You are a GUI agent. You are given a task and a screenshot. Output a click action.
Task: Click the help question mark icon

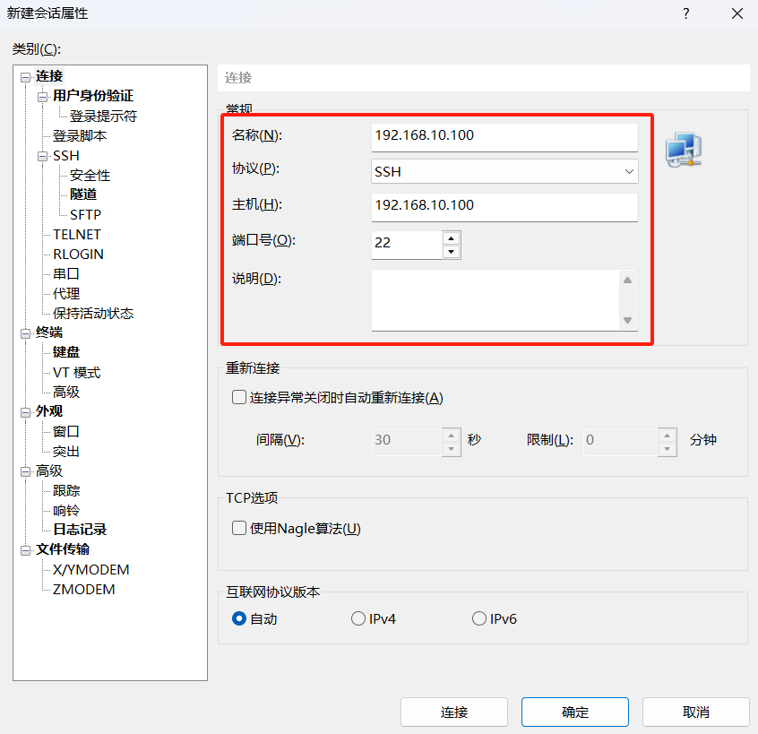click(x=685, y=13)
